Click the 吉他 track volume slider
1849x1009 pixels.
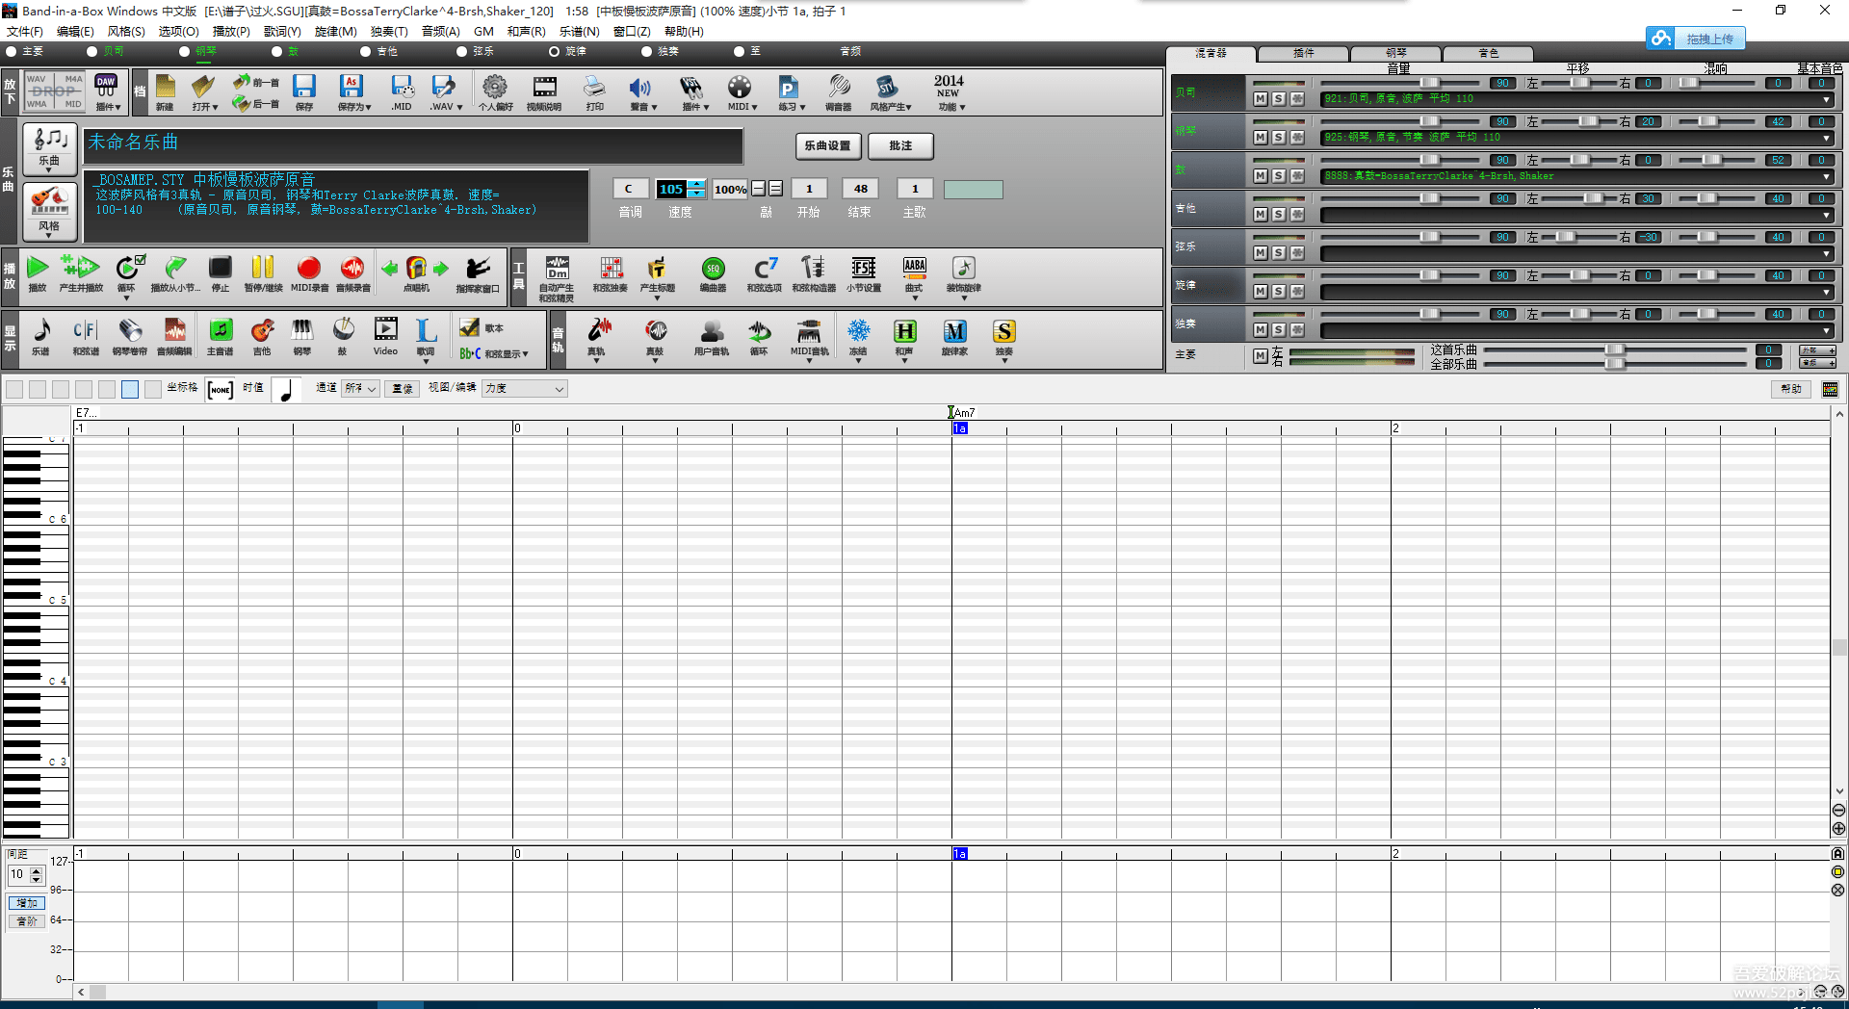(x=1429, y=199)
